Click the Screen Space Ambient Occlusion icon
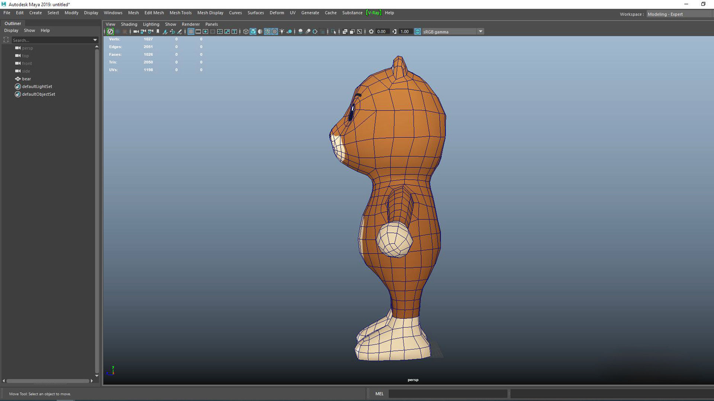The image size is (714, 401). (300, 32)
